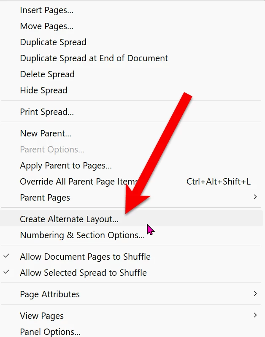
Task: Choose Insert Pages from the menu
Action: [x=46, y=10]
